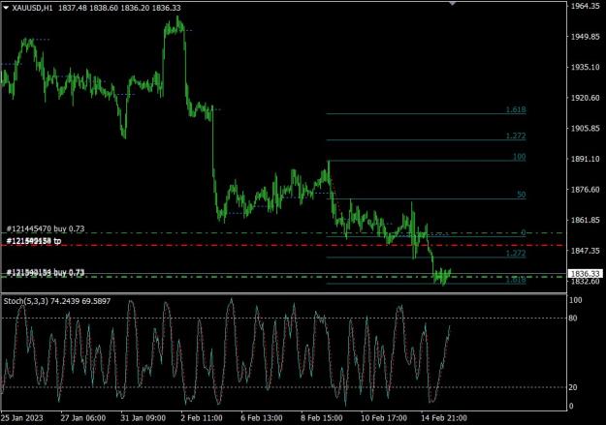
Task: Click the 31 Jan 09:00 time label
Action: (x=143, y=418)
